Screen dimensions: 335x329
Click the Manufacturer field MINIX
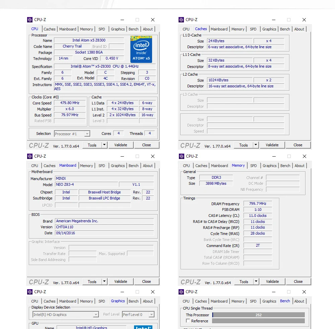[104, 178]
